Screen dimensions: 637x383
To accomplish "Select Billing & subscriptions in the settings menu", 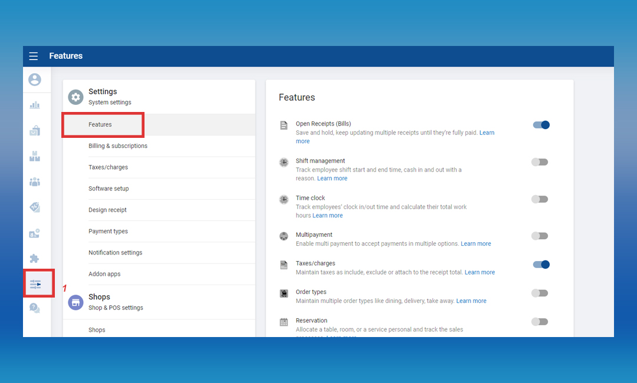I will (x=118, y=146).
